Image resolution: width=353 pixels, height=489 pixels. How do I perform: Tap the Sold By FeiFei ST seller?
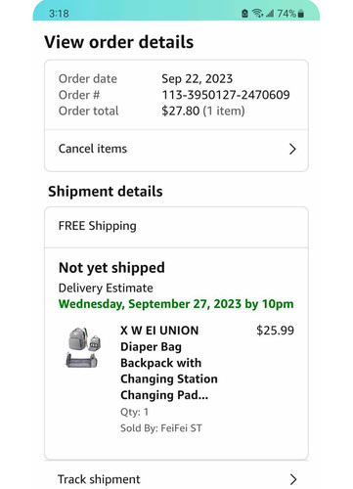(161, 428)
